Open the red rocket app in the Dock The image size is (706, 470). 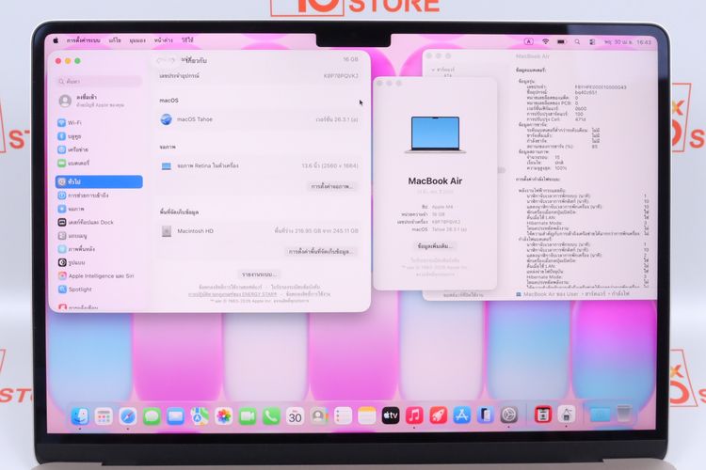tap(438, 416)
